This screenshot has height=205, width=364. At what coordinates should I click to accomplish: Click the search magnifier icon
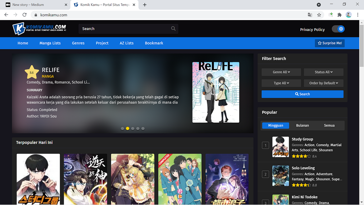point(173,29)
